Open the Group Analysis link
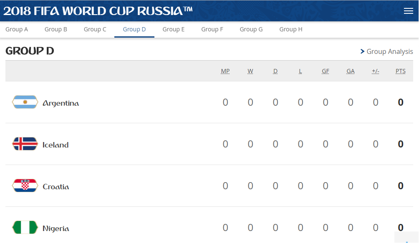The width and height of the screenshot is (419, 249). tap(390, 51)
